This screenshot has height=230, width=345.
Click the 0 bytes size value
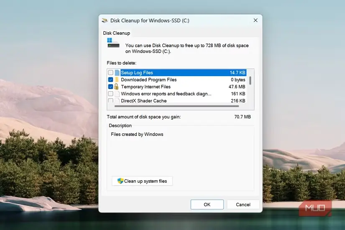(x=238, y=80)
